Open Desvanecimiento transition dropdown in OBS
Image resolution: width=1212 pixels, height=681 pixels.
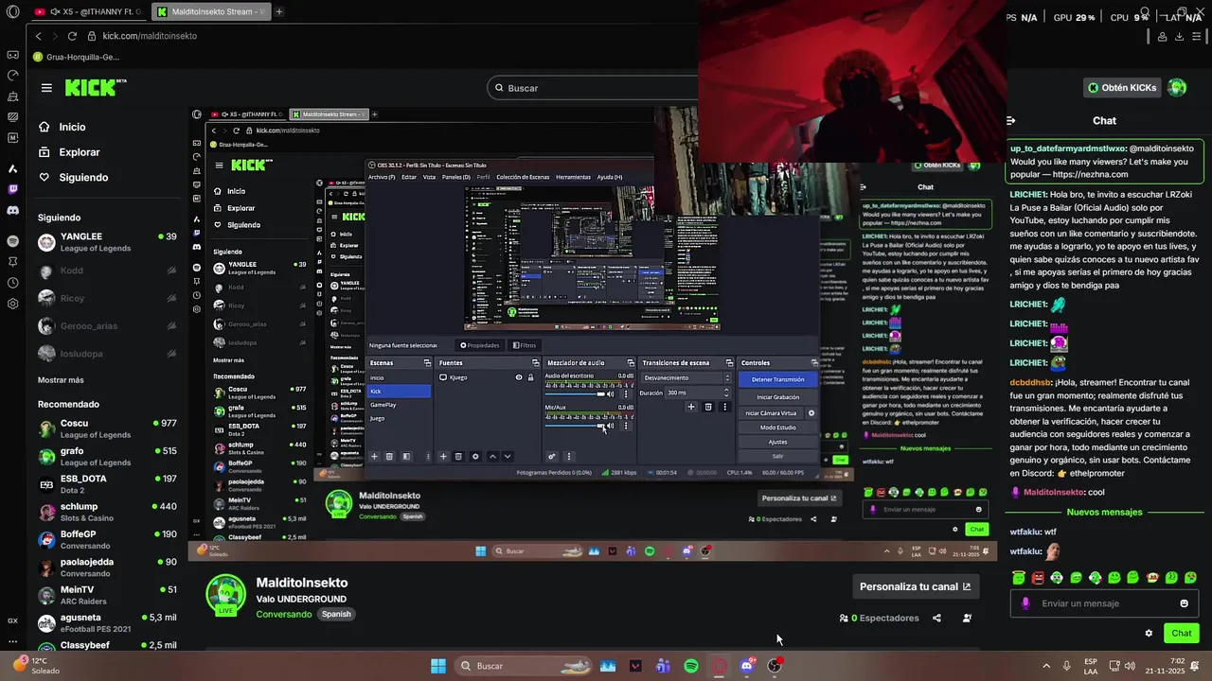(686, 377)
